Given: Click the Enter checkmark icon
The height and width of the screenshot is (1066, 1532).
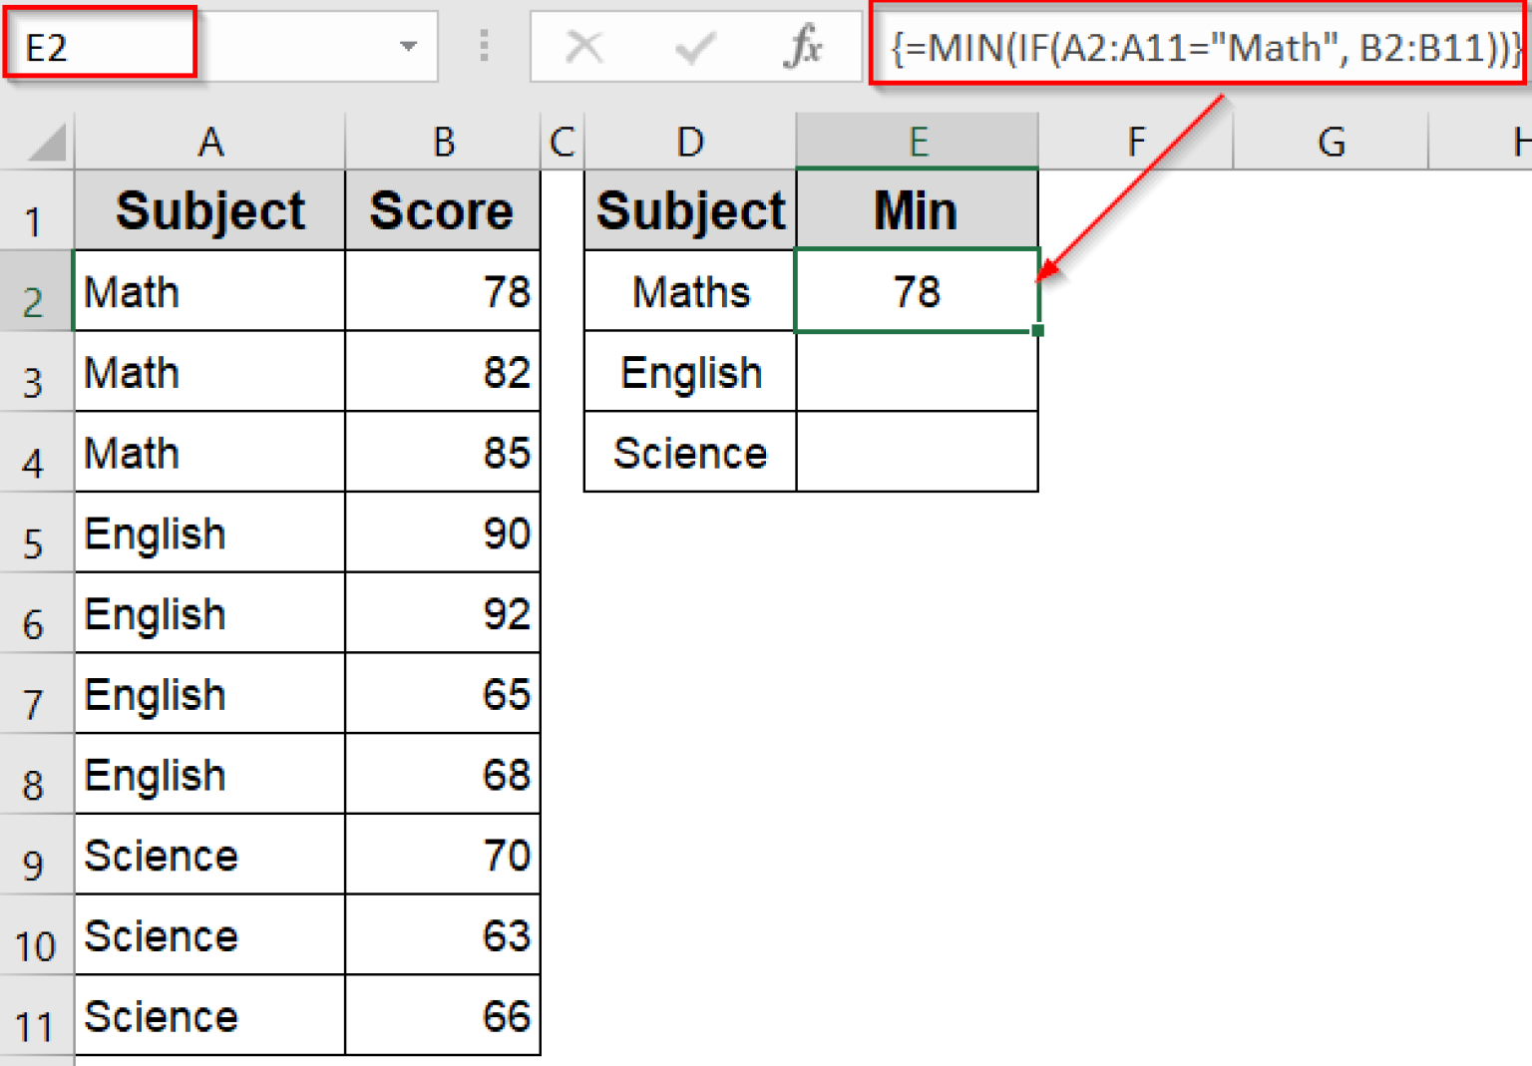Looking at the screenshot, I should coord(696,46).
